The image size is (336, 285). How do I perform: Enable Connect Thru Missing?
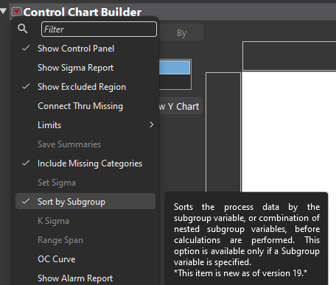[x=85, y=106]
